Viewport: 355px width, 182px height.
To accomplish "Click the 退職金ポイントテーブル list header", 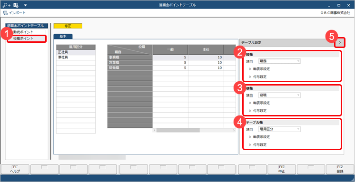I will coord(27,26).
